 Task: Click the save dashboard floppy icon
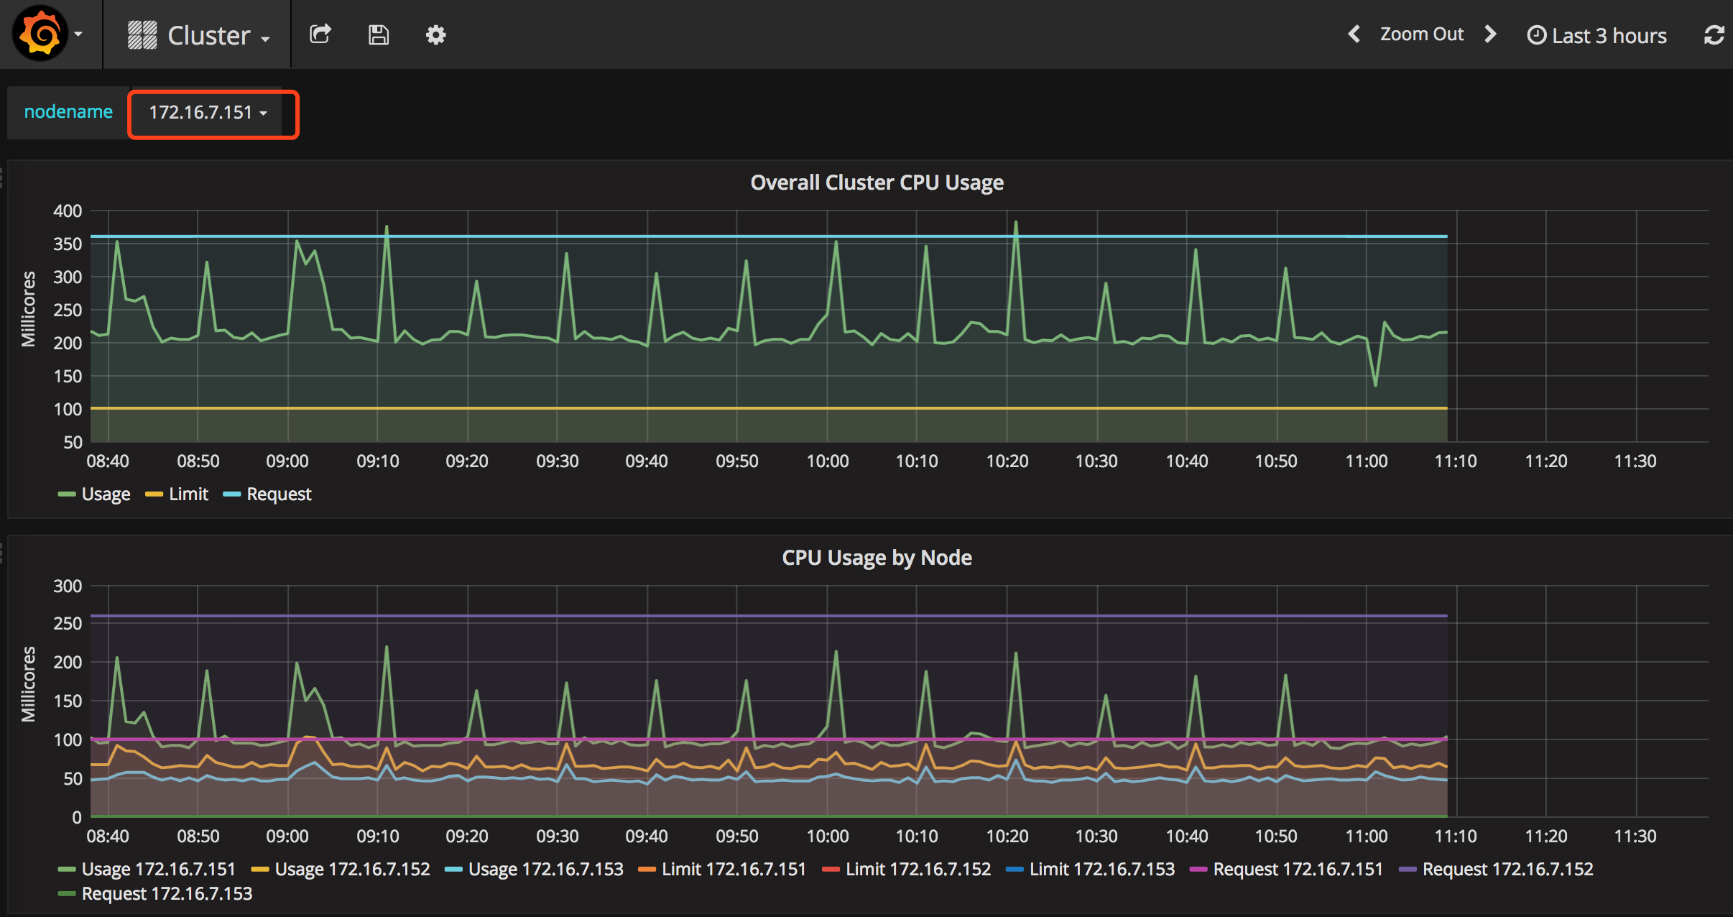379,34
